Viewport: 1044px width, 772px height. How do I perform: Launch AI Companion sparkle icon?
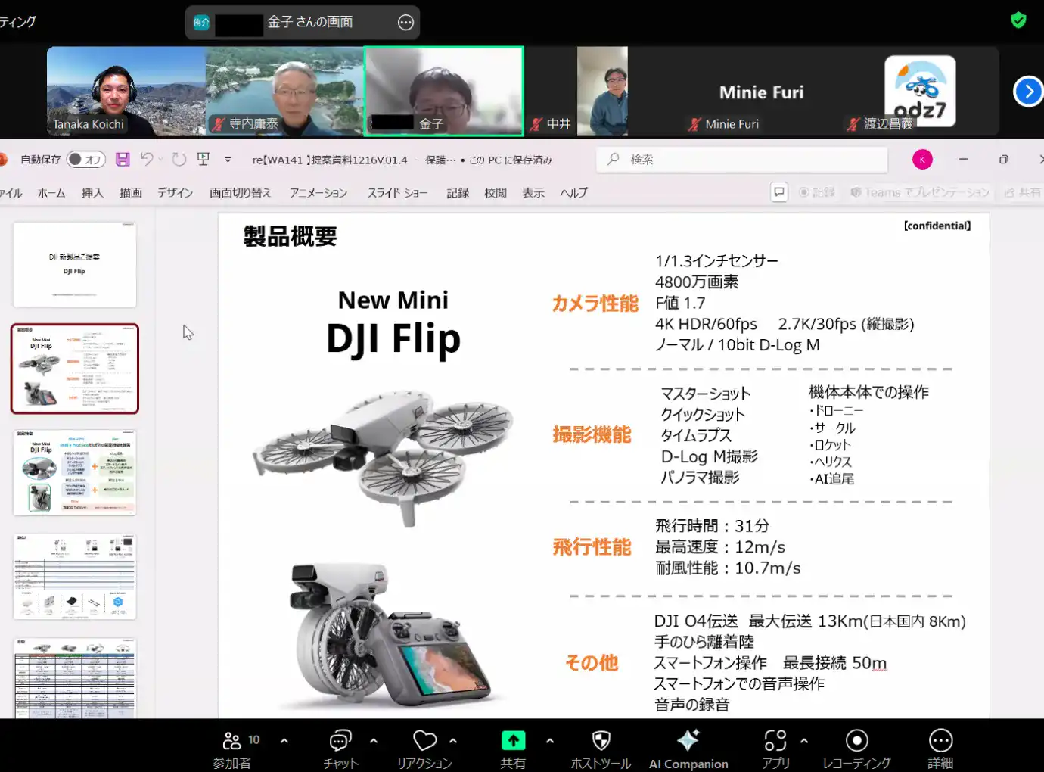point(688,740)
